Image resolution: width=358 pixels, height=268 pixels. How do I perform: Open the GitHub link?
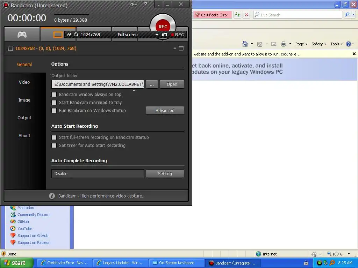(23, 222)
